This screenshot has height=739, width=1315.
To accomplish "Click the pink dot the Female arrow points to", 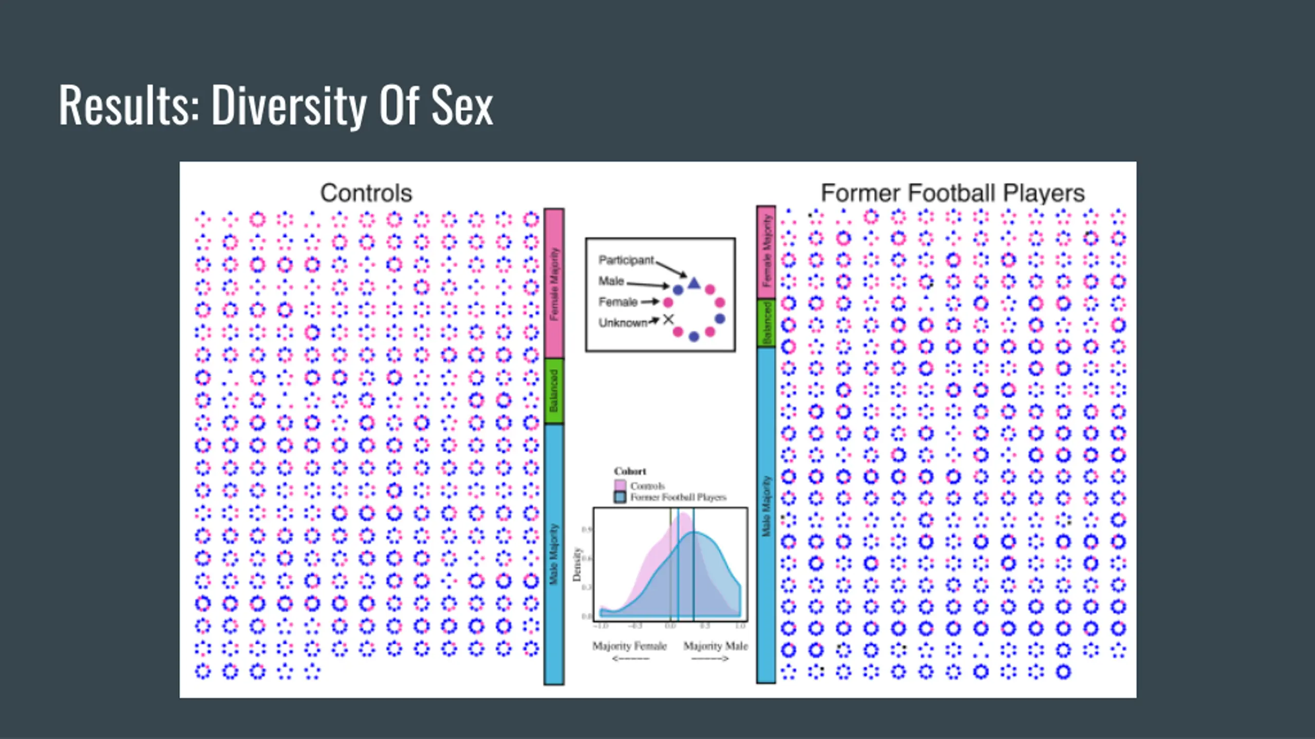I will [668, 302].
